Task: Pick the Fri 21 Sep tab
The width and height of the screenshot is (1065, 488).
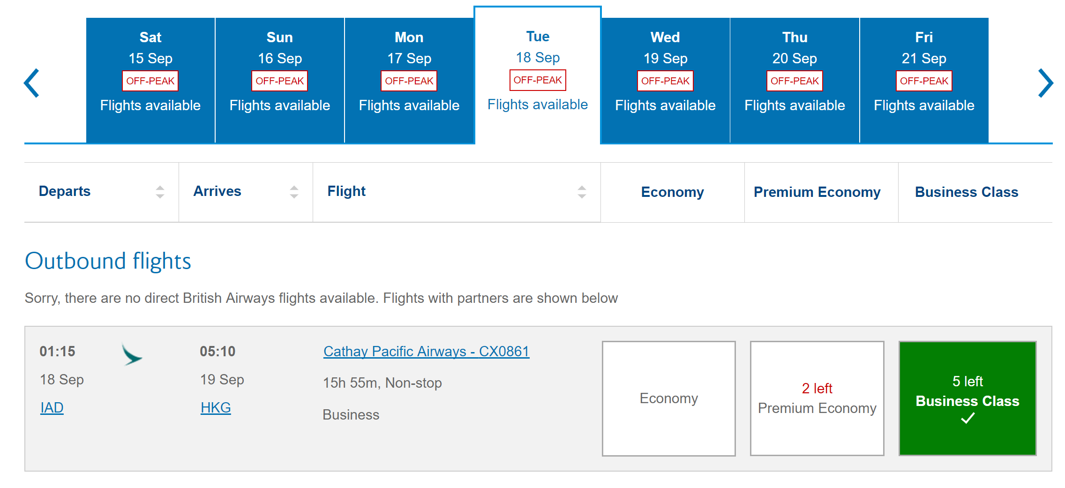Action: coord(924,80)
